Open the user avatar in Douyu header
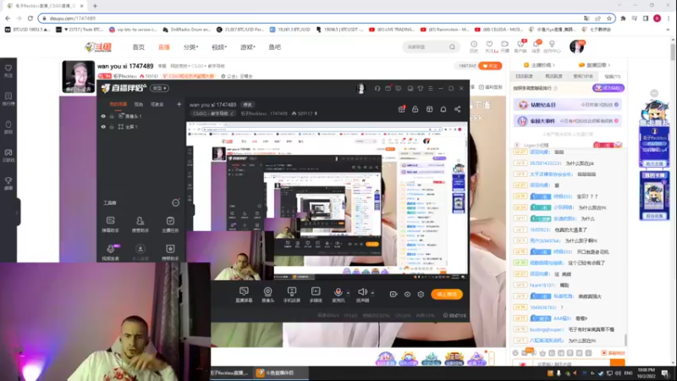Viewport: 677px width, 381px height. [576, 47]
